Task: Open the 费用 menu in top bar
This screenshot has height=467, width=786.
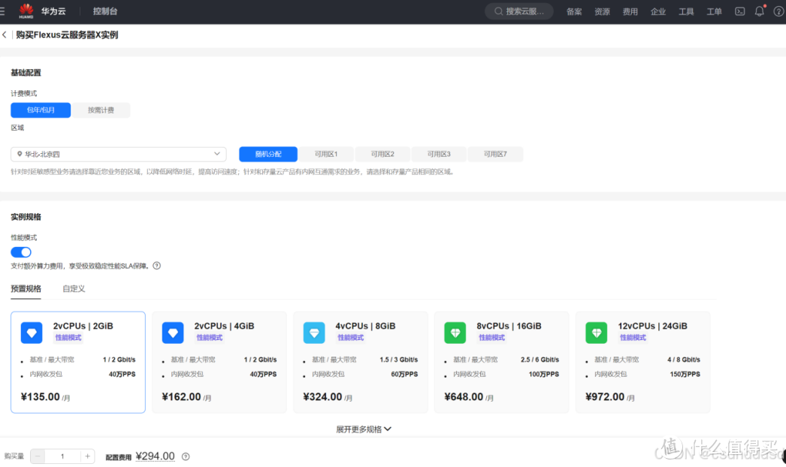Action: (x=630, y=11)
